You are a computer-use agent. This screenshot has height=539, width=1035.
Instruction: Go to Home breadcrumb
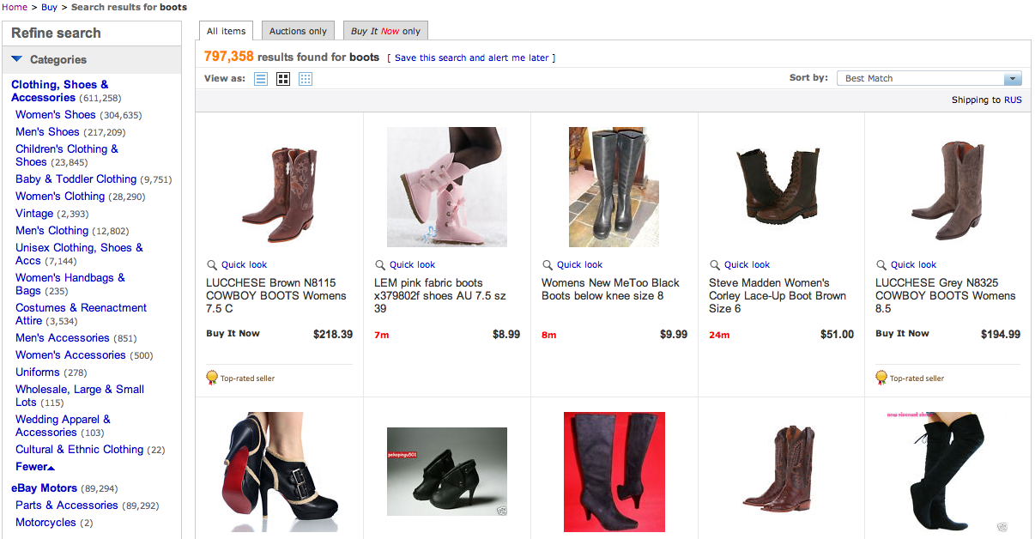point(15,7)
